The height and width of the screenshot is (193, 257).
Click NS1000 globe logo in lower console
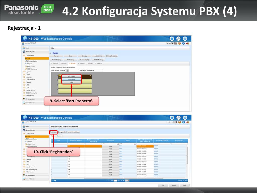(25, 118)
